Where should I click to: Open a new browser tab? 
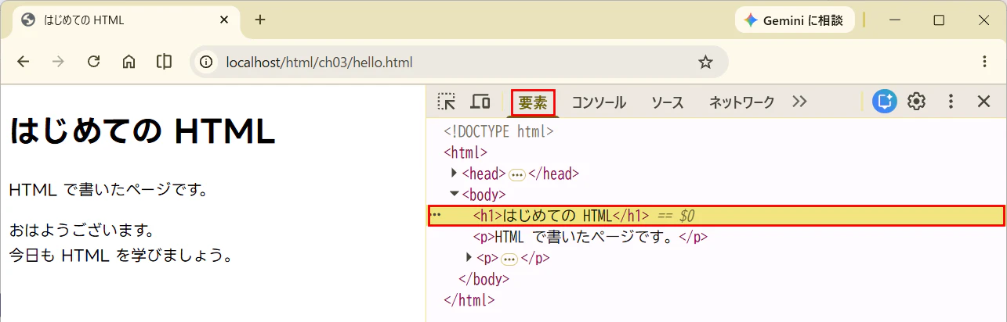point(260,20)
